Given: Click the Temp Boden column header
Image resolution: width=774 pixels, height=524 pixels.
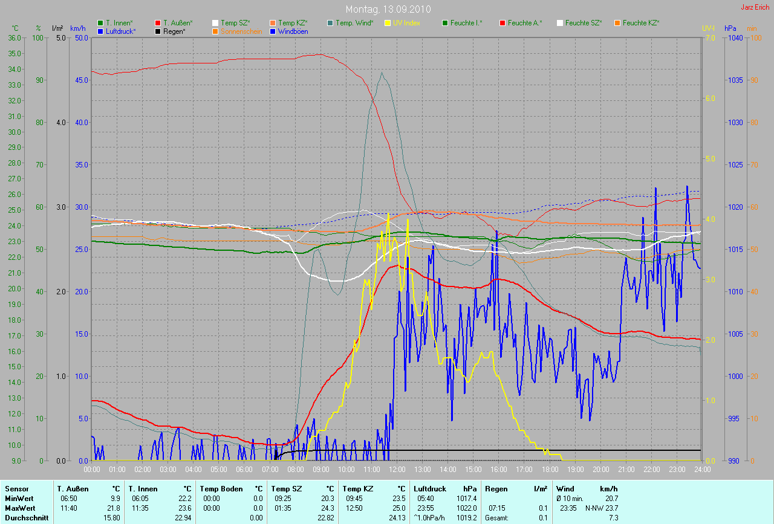Looking at the screenshot, I should tap(221, 488).
